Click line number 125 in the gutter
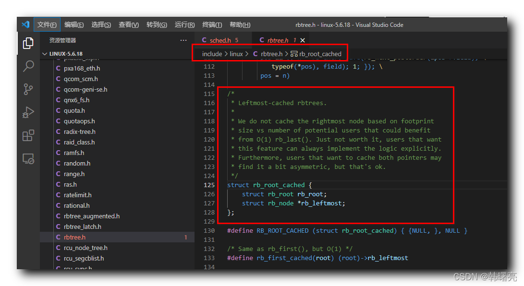This screenshot has height=286, width=524. (x=209, y=185)
